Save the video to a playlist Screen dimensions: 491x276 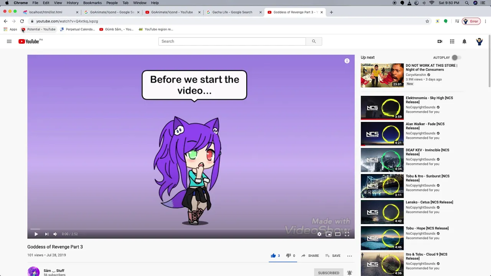[x=333, y=256]
